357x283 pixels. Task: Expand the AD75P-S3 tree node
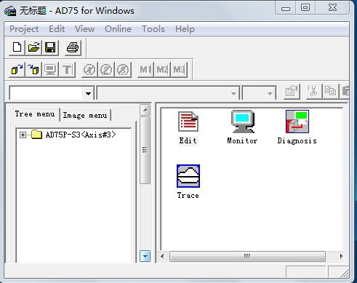[x=23, y=135]
